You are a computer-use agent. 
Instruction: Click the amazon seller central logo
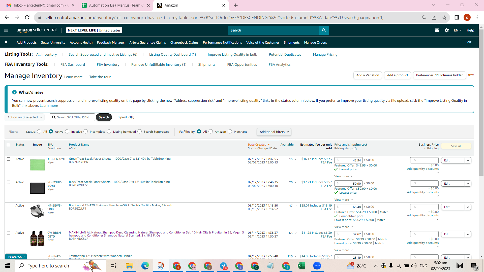pyautogui.click(x=37, y=30)
